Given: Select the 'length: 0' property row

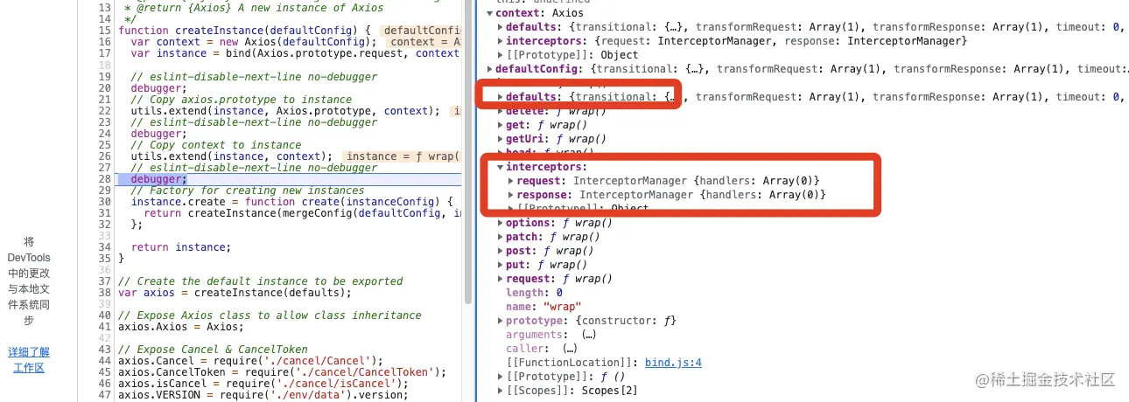Looking at the screenshot, I should tap(534, 293).
